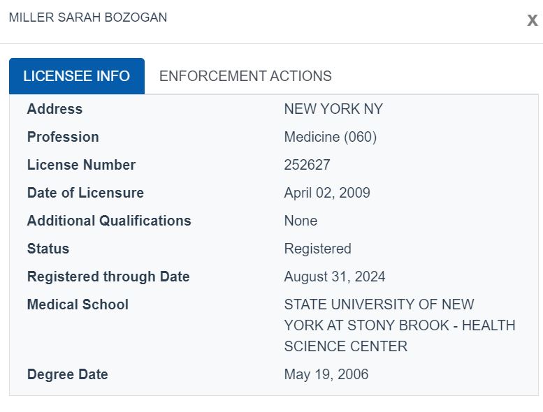Click the Profession label
The width and height of the screenshot is (543, 412).
point(63,137)
